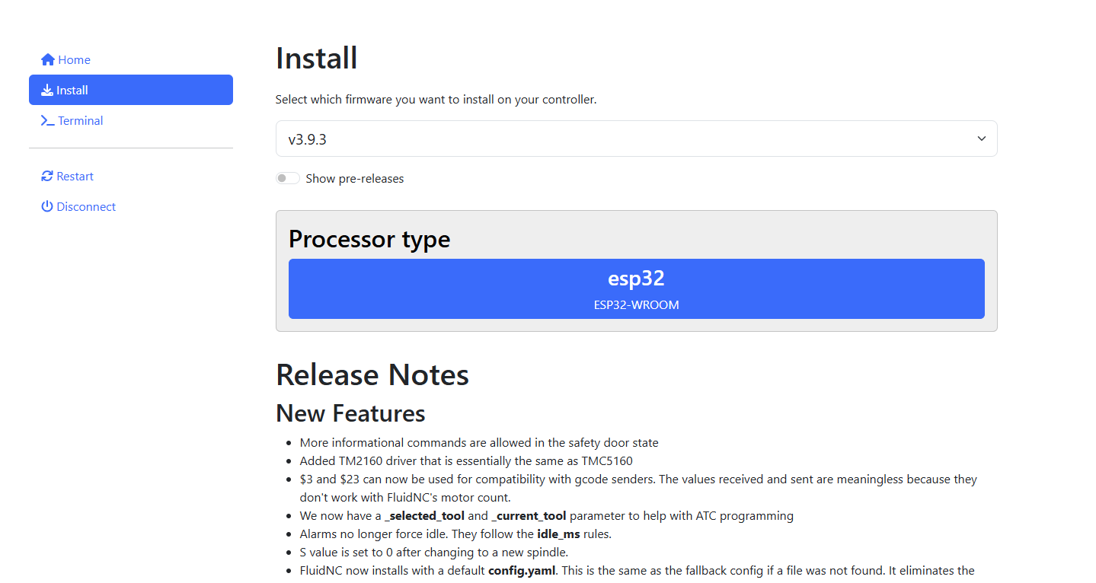This screenshot has width=1096, height=583.
Task: Choose the esp32 processor type button
Action: [x=636, y=288]
